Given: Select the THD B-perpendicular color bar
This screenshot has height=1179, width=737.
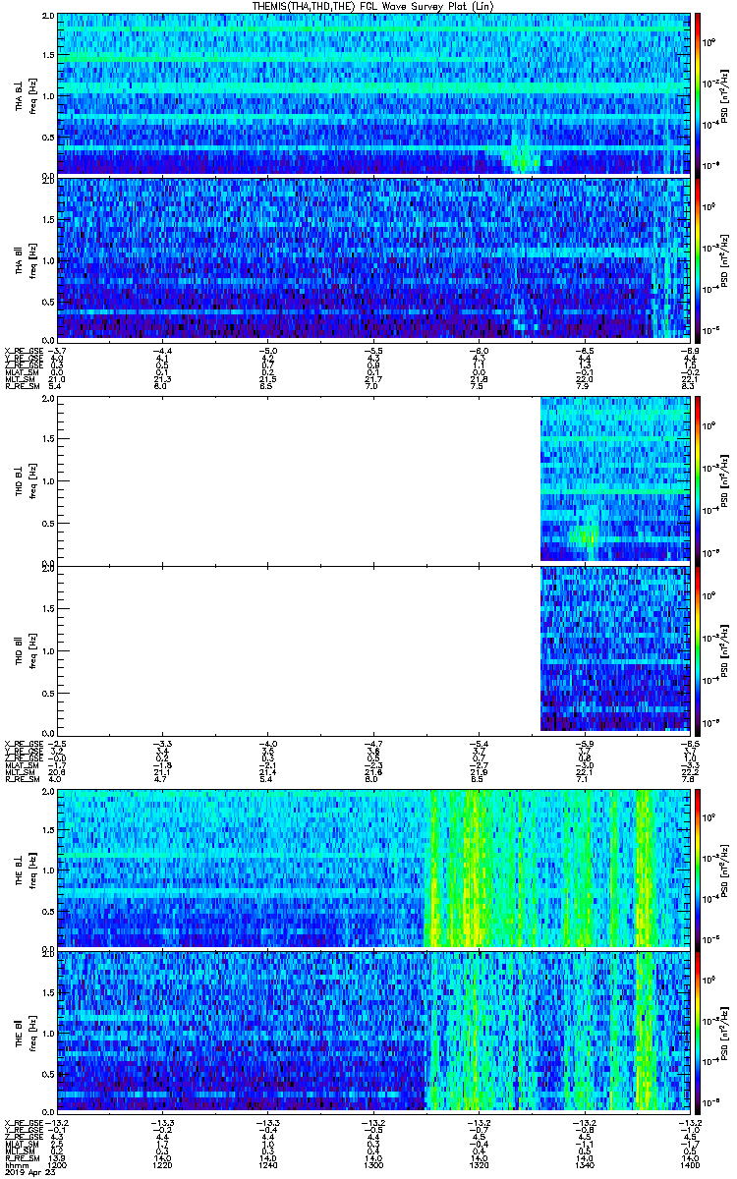Looking at the screenshot, I should 699,480.
